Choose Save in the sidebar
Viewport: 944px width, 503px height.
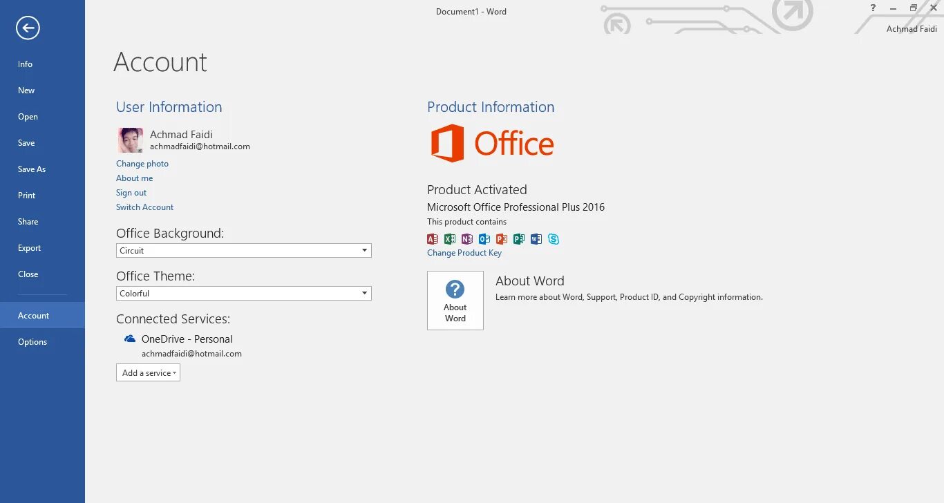pos(42,143)
